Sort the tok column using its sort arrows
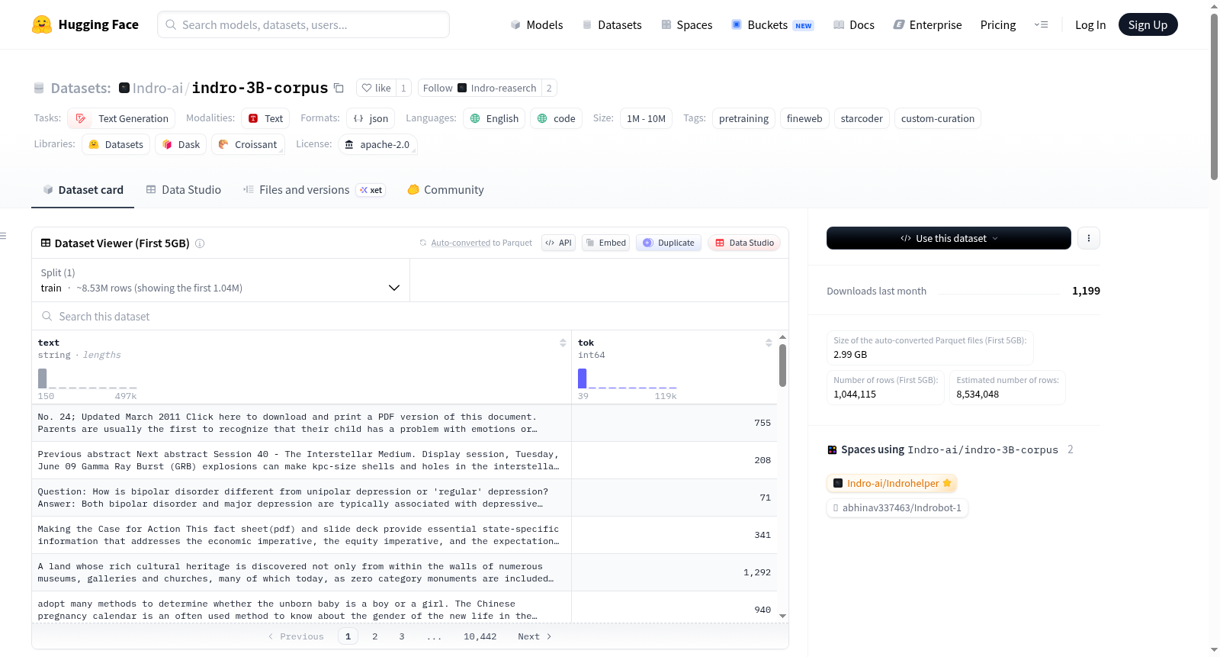 (769, 343)
